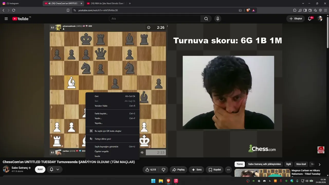
Task: Go to the YouTube home logo
Action: coord(20,19)
